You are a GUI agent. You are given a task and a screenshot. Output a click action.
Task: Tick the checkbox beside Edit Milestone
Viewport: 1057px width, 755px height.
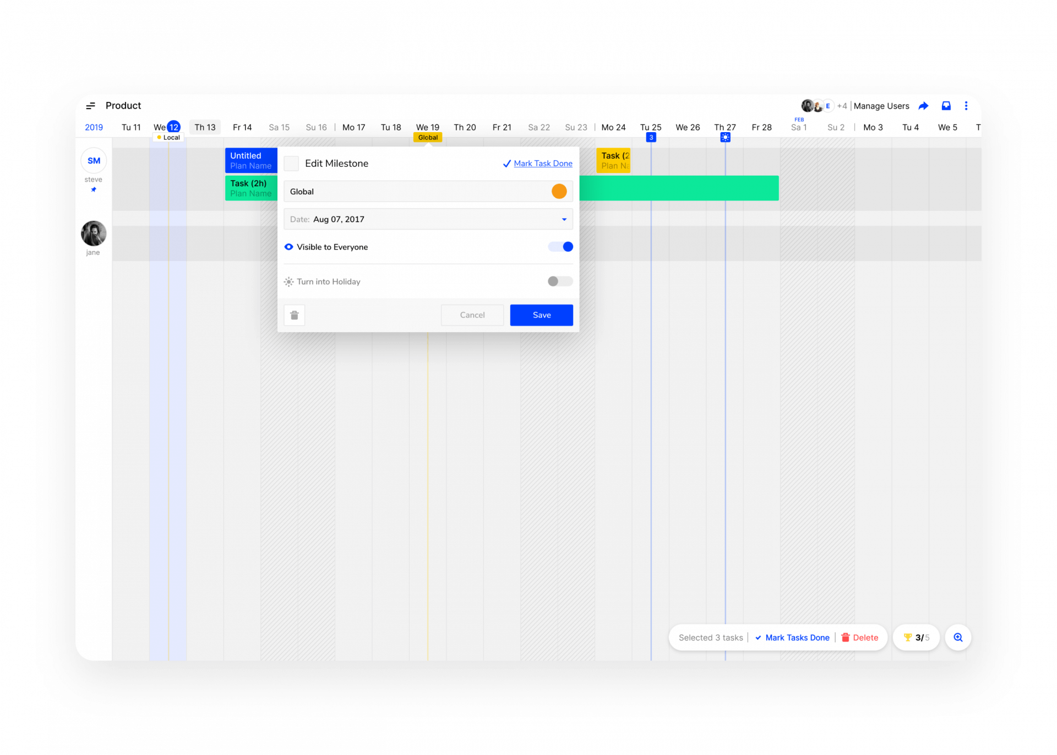(291, 164)
